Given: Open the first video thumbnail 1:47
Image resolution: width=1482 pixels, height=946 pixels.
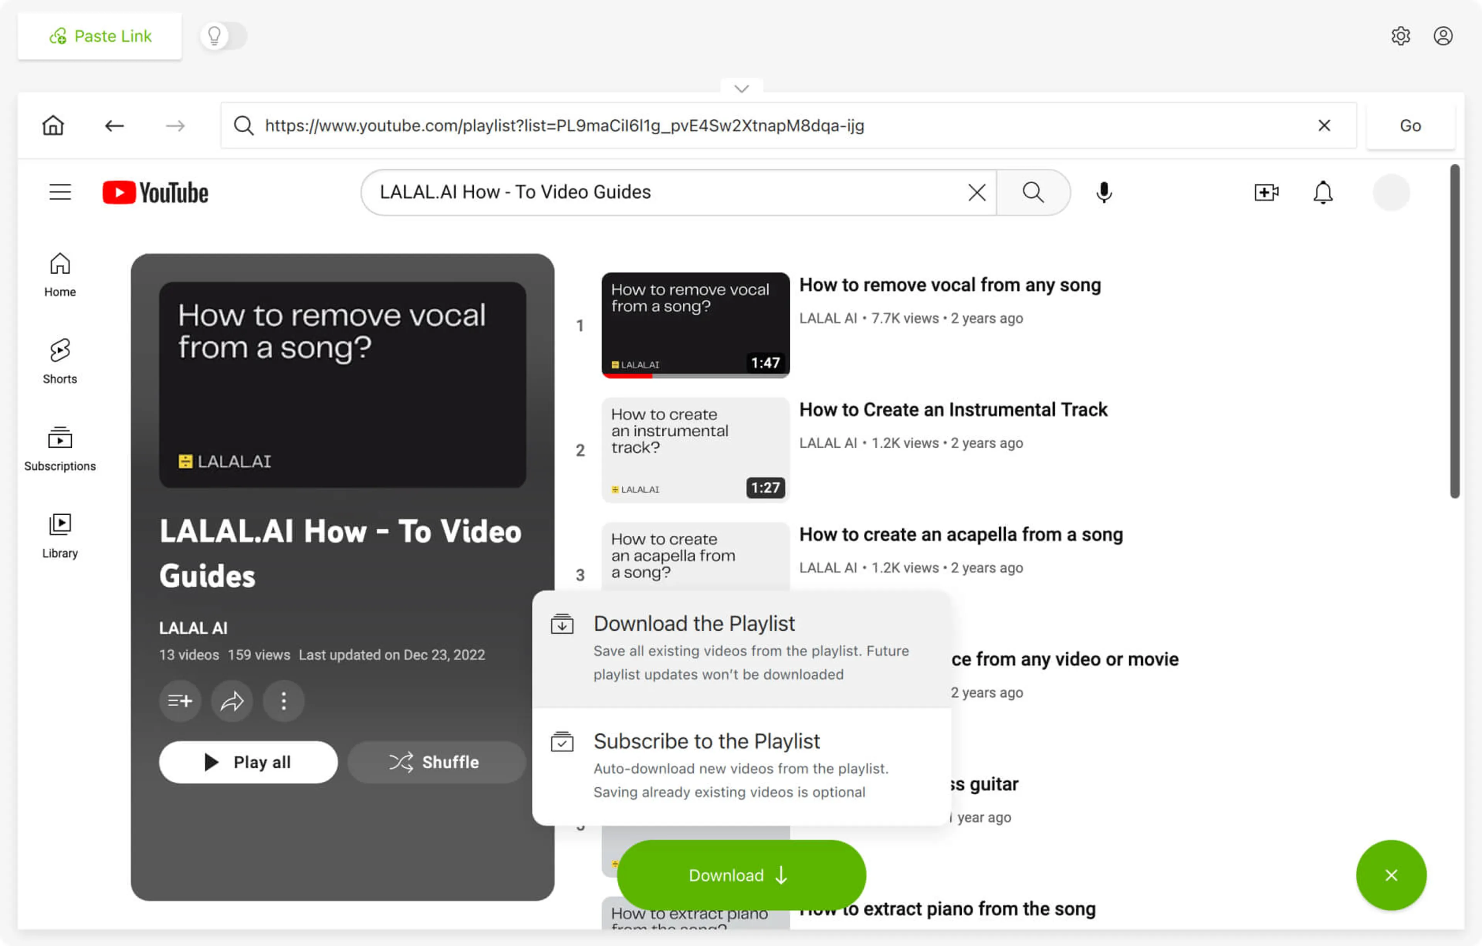Looking at the screenshot, I should pyautogui.click(x=695, y=325).
